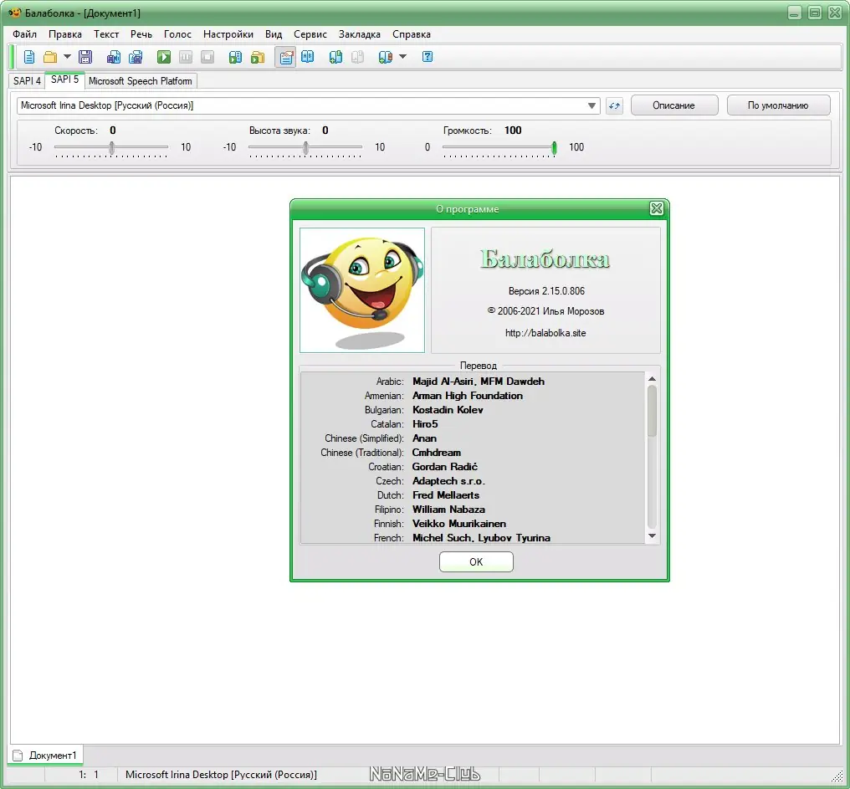Click the greyed Pause toolbar button

186,57
